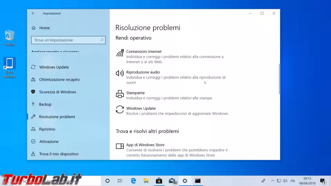The image size is (331, 186).
Task: Open File Explorer from the taskbar
Action: [x=146, y=181]
